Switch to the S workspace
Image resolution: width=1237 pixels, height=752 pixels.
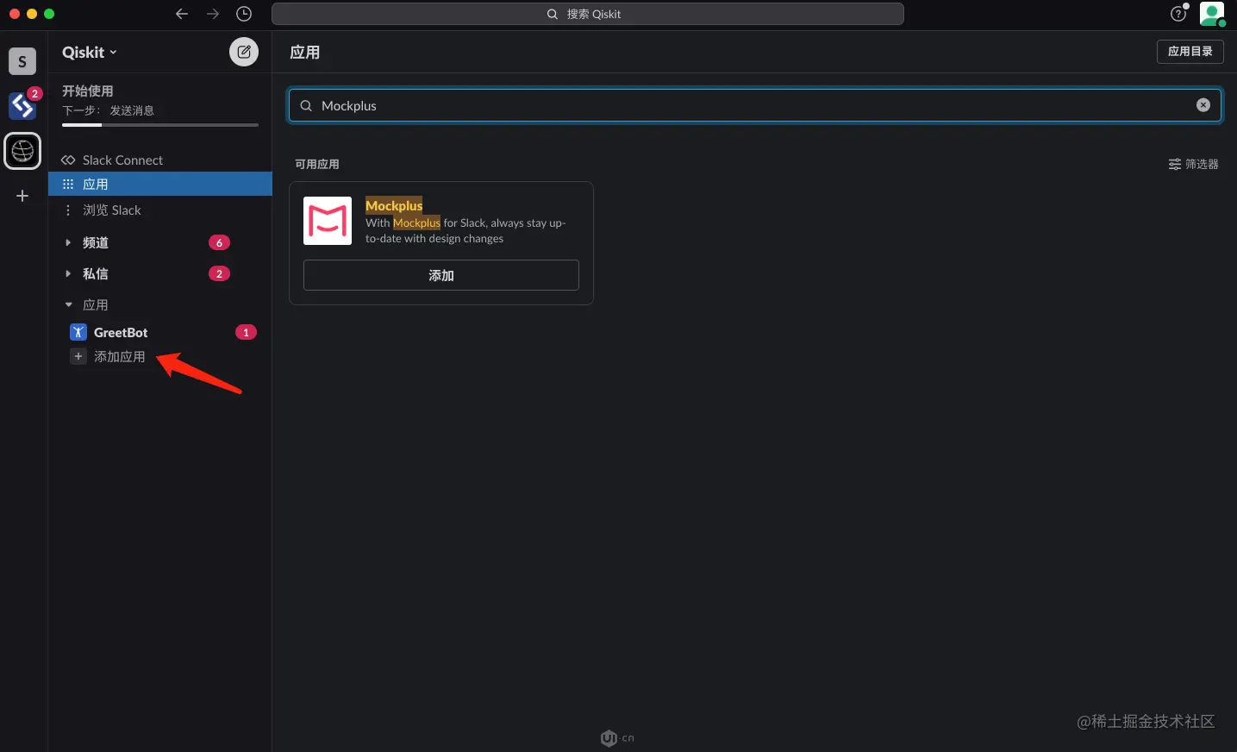tap(22, 61)
